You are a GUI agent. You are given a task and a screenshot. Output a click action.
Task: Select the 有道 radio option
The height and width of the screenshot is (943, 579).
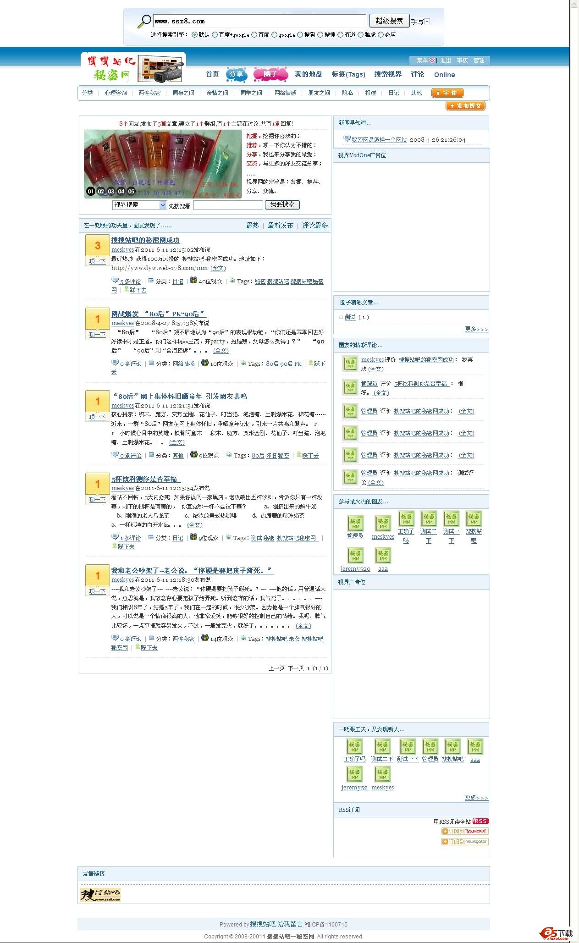point(340,34)
